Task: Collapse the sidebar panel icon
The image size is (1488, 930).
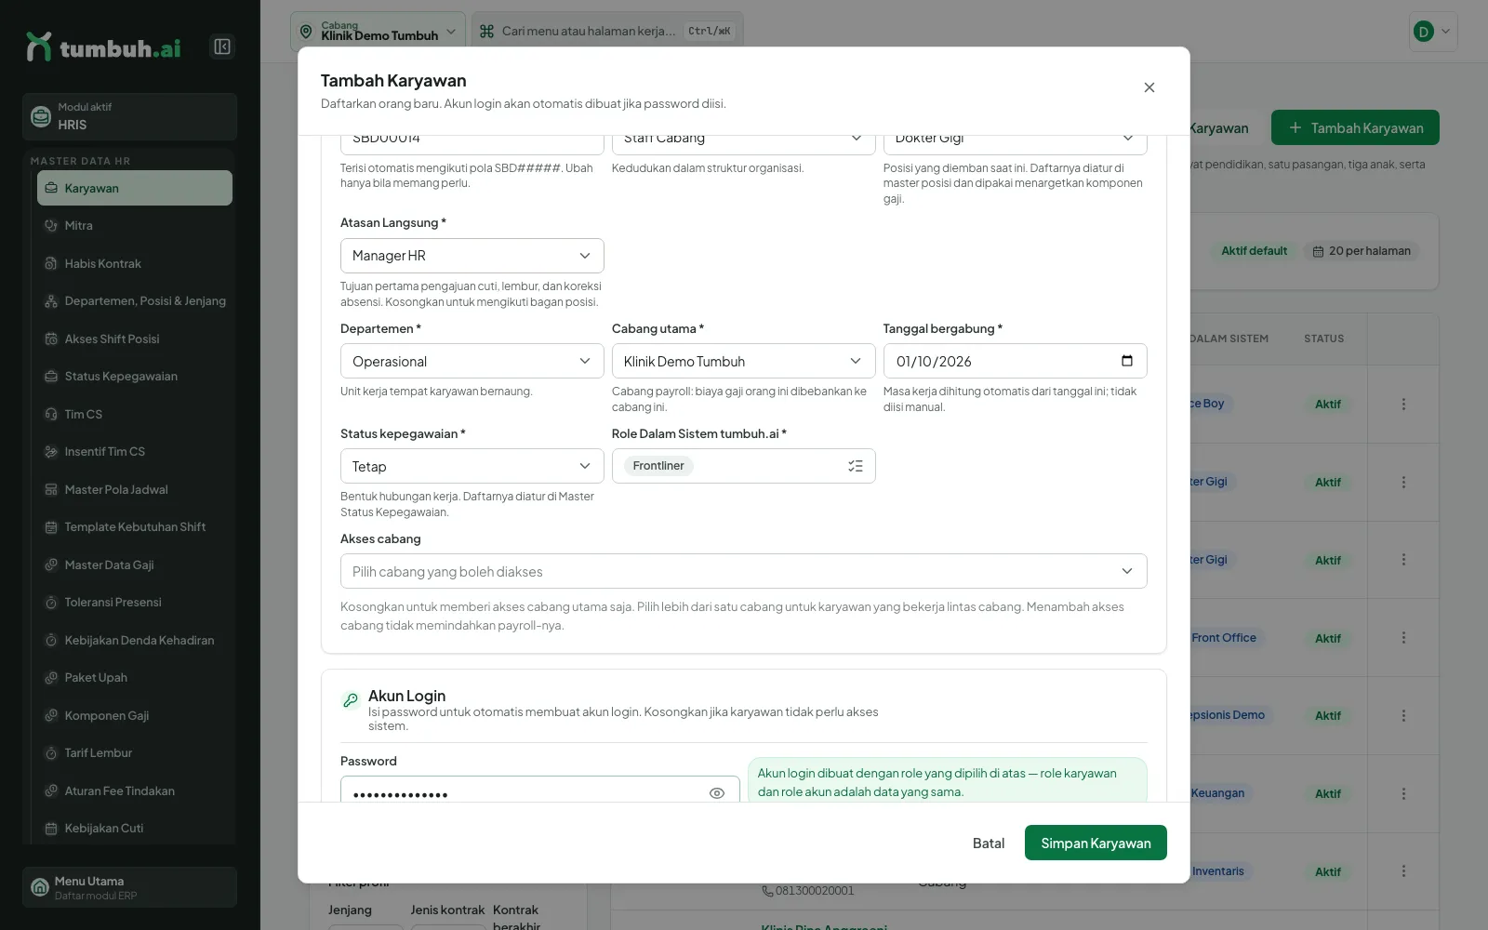Action: coord(222,46)
